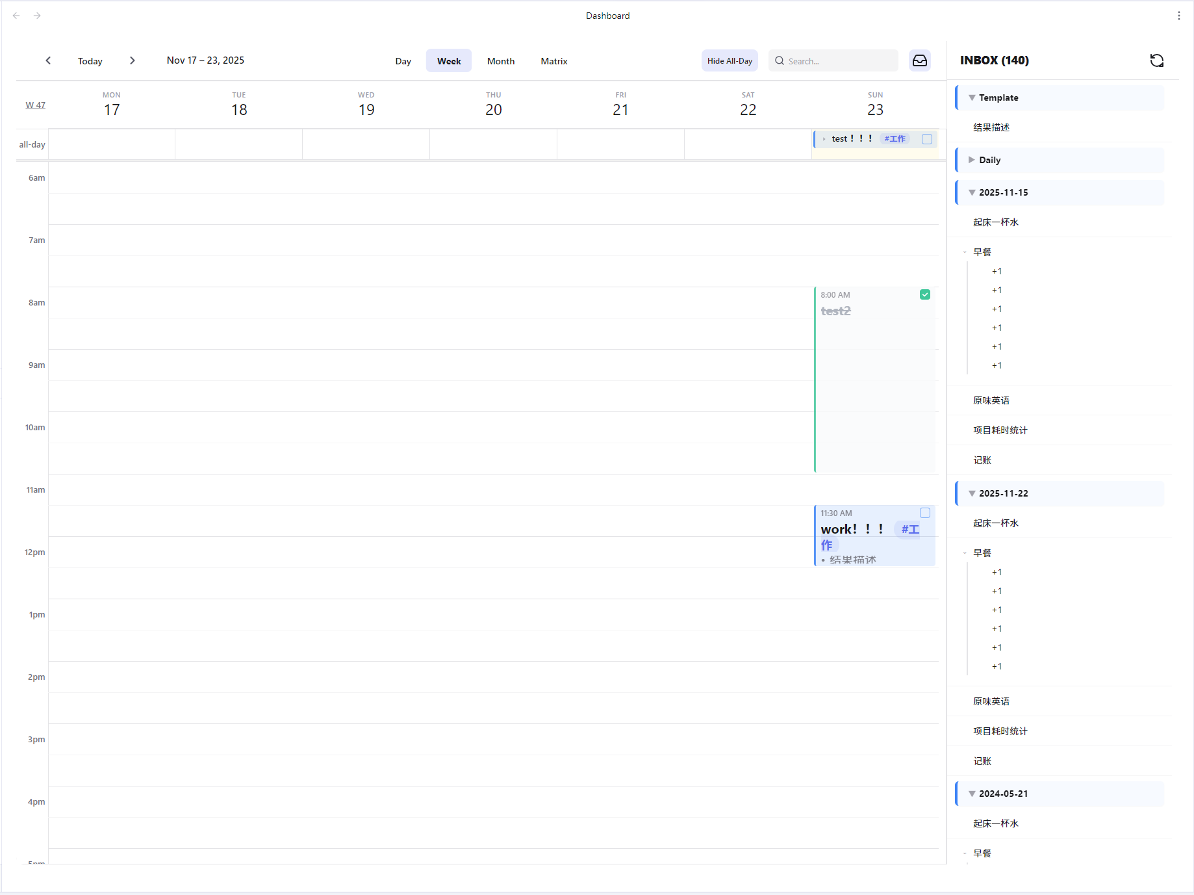Click the search magnifier icon

coord(780,60)
